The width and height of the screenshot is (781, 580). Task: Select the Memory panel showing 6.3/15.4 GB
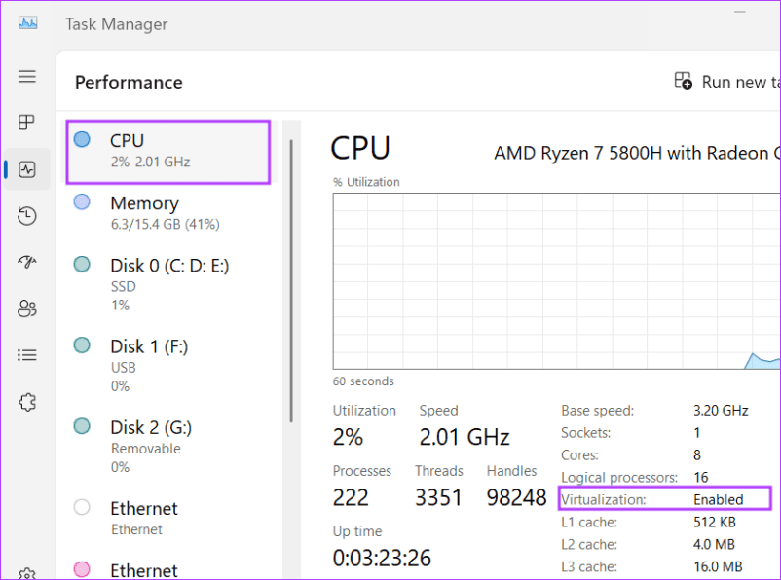pos(166,212)
